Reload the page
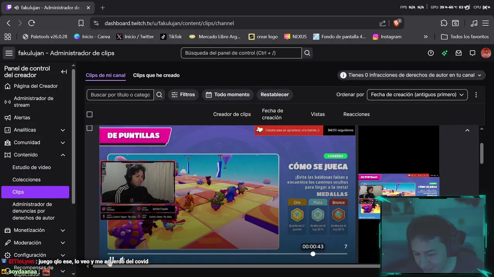 32,23
